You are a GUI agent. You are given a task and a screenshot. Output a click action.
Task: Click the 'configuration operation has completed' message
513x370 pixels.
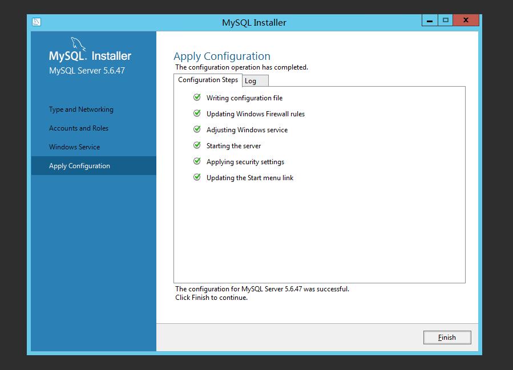pos(241,67)
